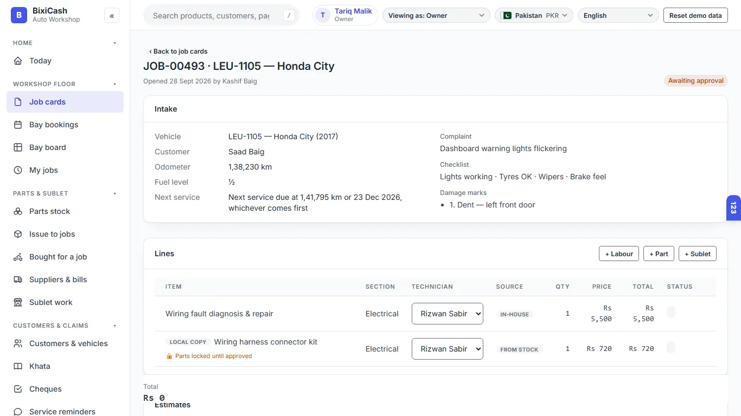Click the LOCAL COPY tag

[188, 342]
